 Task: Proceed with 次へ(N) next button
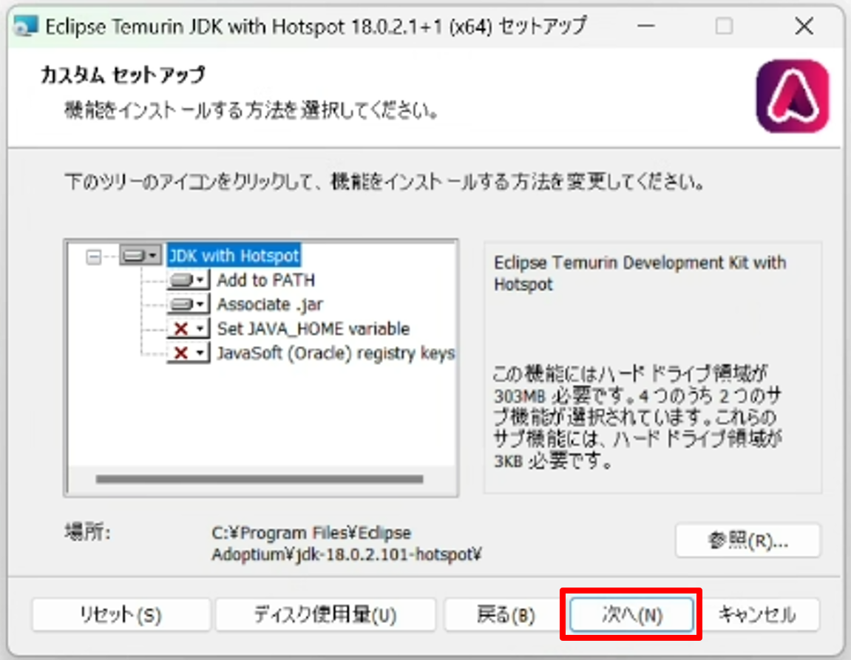coord(631,615)
